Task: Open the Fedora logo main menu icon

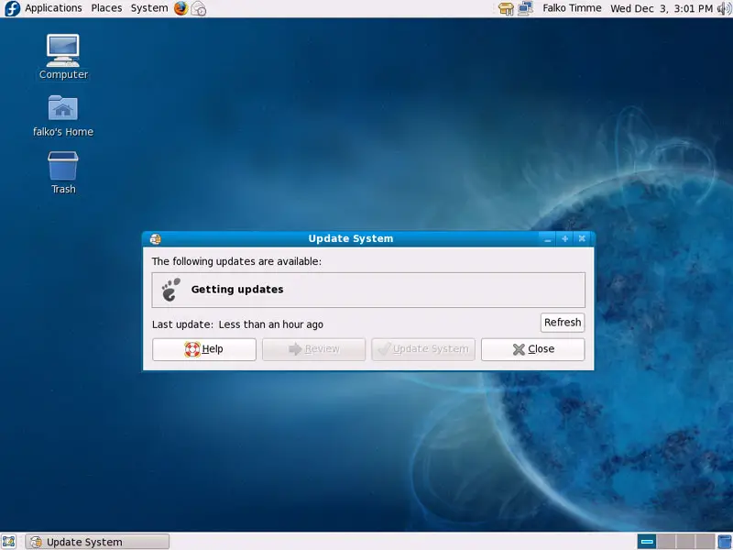Action: [x=12, y=8]
